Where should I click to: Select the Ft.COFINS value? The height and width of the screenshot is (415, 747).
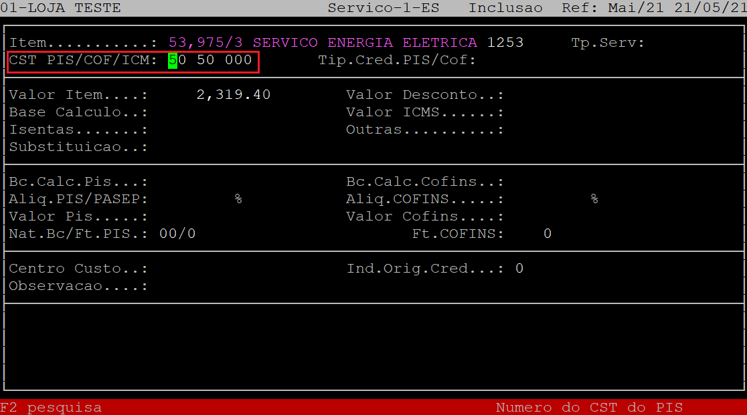tap(547, 234)
